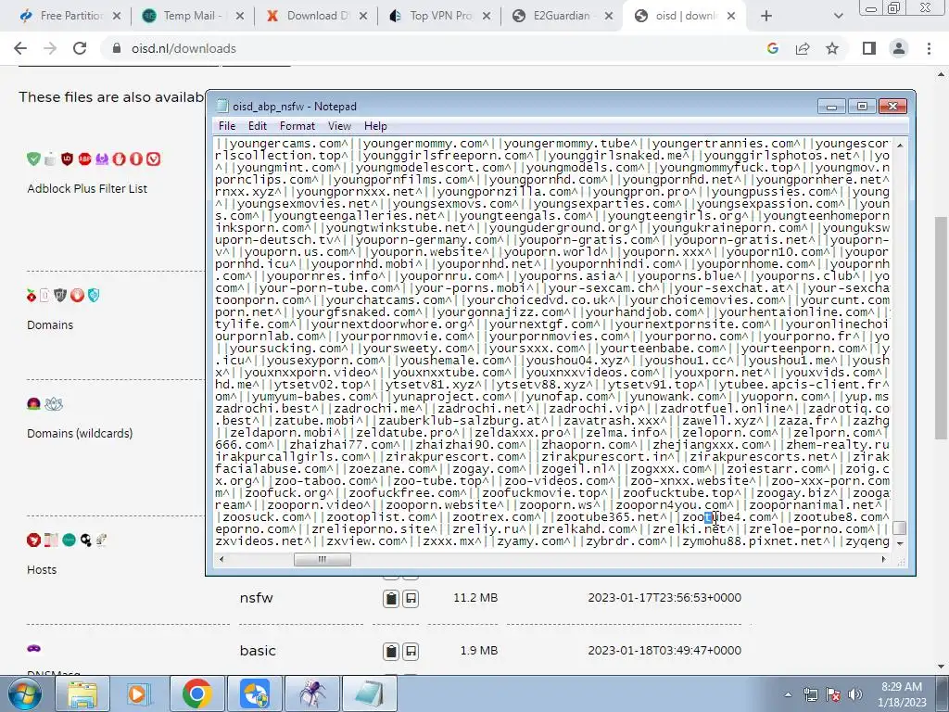The height and width of the screenshot is (712, 949).
Task: Click the 'basic' list name in the table
Action: click(x=258, y=651)
